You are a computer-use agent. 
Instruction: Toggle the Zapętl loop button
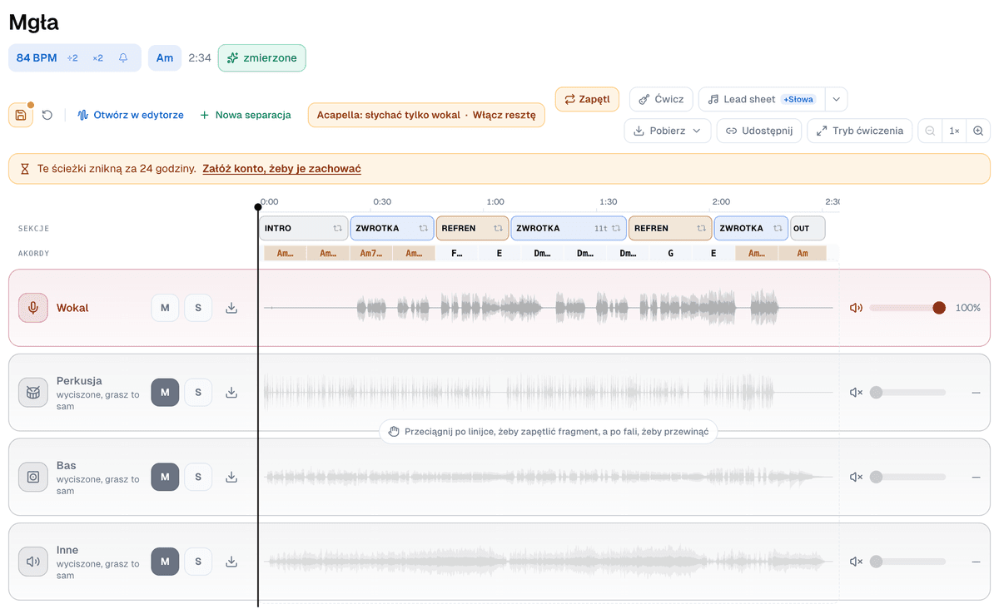point(587,99)
